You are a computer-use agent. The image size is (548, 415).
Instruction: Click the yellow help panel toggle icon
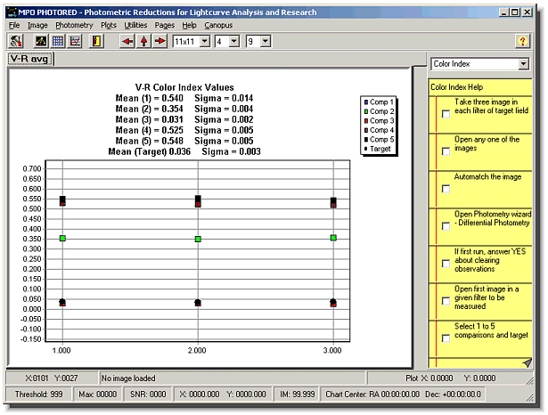point(96,41)
